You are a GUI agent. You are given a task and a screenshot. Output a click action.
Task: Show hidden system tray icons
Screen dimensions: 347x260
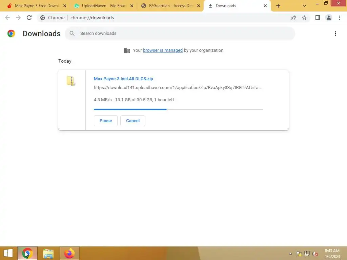[x=290, y=254]
